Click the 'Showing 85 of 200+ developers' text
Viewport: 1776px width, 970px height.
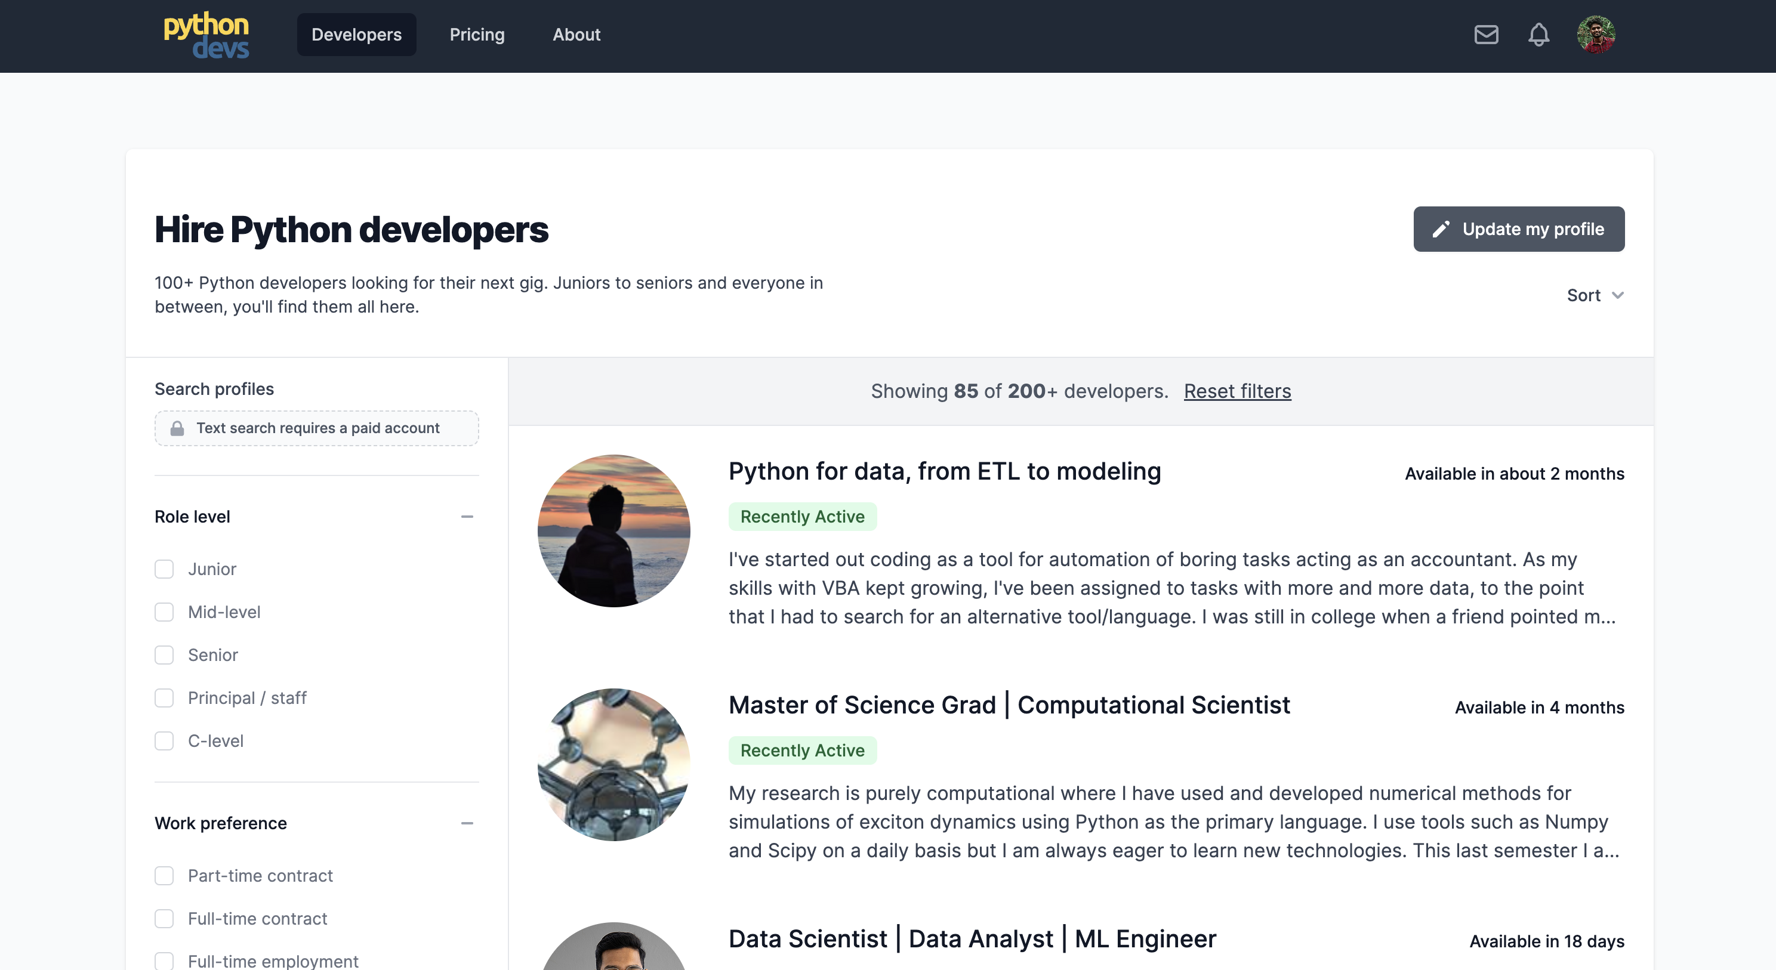pyautogui.click(x=1019, y=391)
